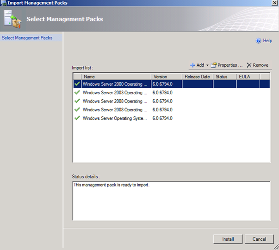This screenshot has width=279, height=250.
Task: Click the server-and-package wizard header icon
Action: (x=12, y=19)
